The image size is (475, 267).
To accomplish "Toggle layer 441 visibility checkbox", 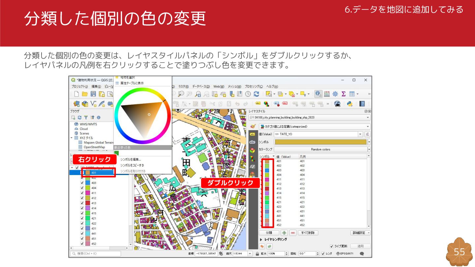I will [82, 233].
